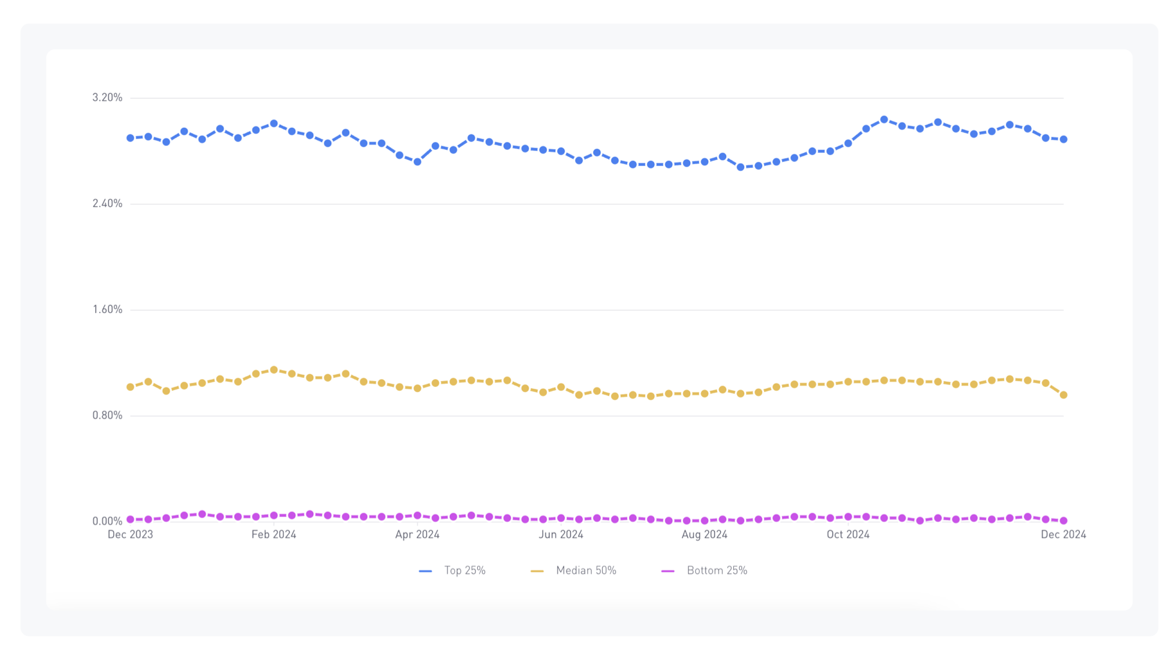Image resolution: width=1168 pixels, height=648 pixels.
Task: Click the blue Top 25% legend line marker
Action: click(x=425, y=571)
